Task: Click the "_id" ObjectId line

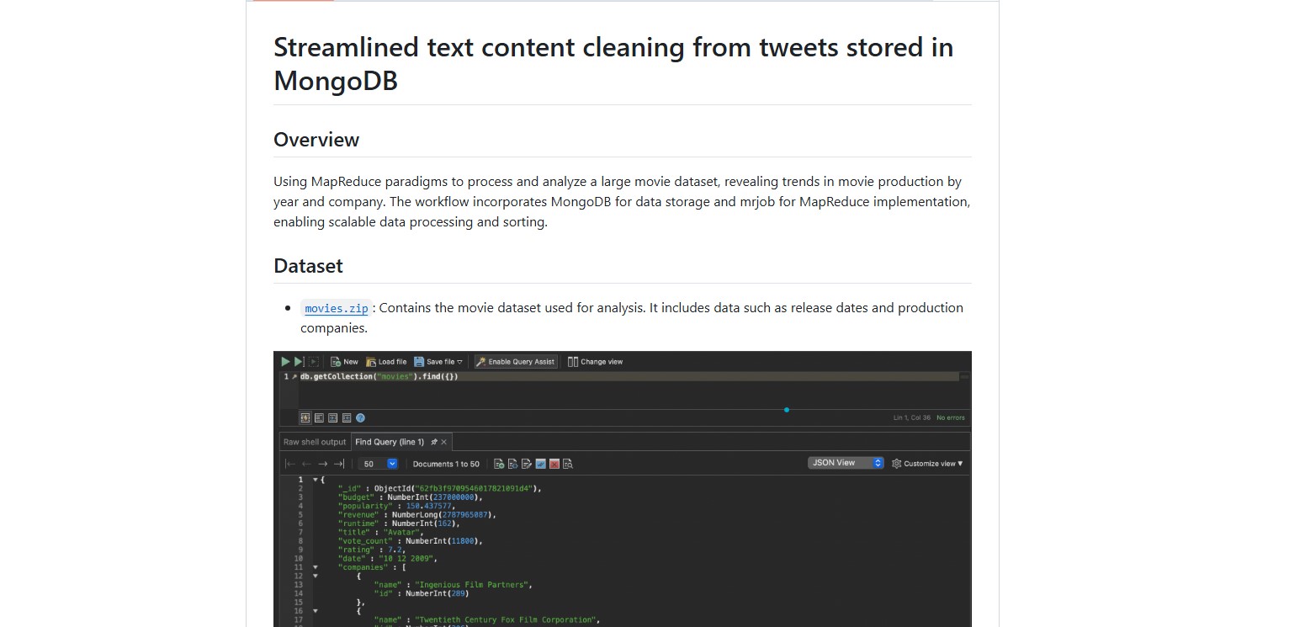Action: 440,488
